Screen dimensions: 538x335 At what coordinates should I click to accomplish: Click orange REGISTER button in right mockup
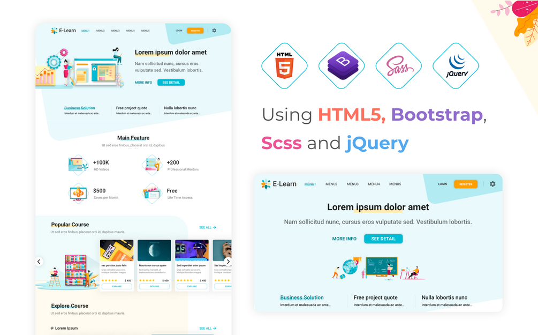coord(466,184)
